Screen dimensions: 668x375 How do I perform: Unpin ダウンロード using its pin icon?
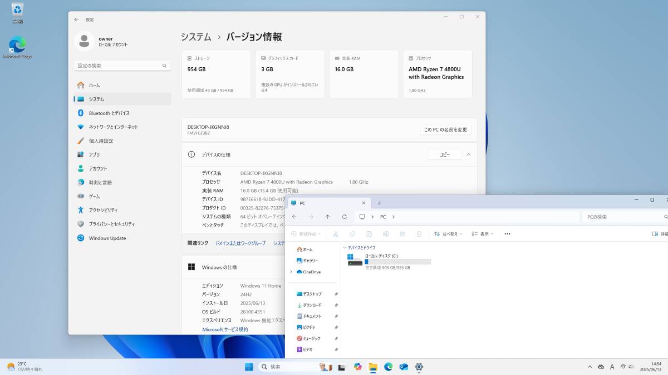[x=336, y=305]
